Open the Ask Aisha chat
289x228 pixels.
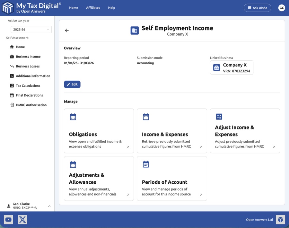[257, 8]
